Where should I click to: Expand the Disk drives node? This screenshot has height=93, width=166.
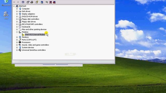[17, 11]
